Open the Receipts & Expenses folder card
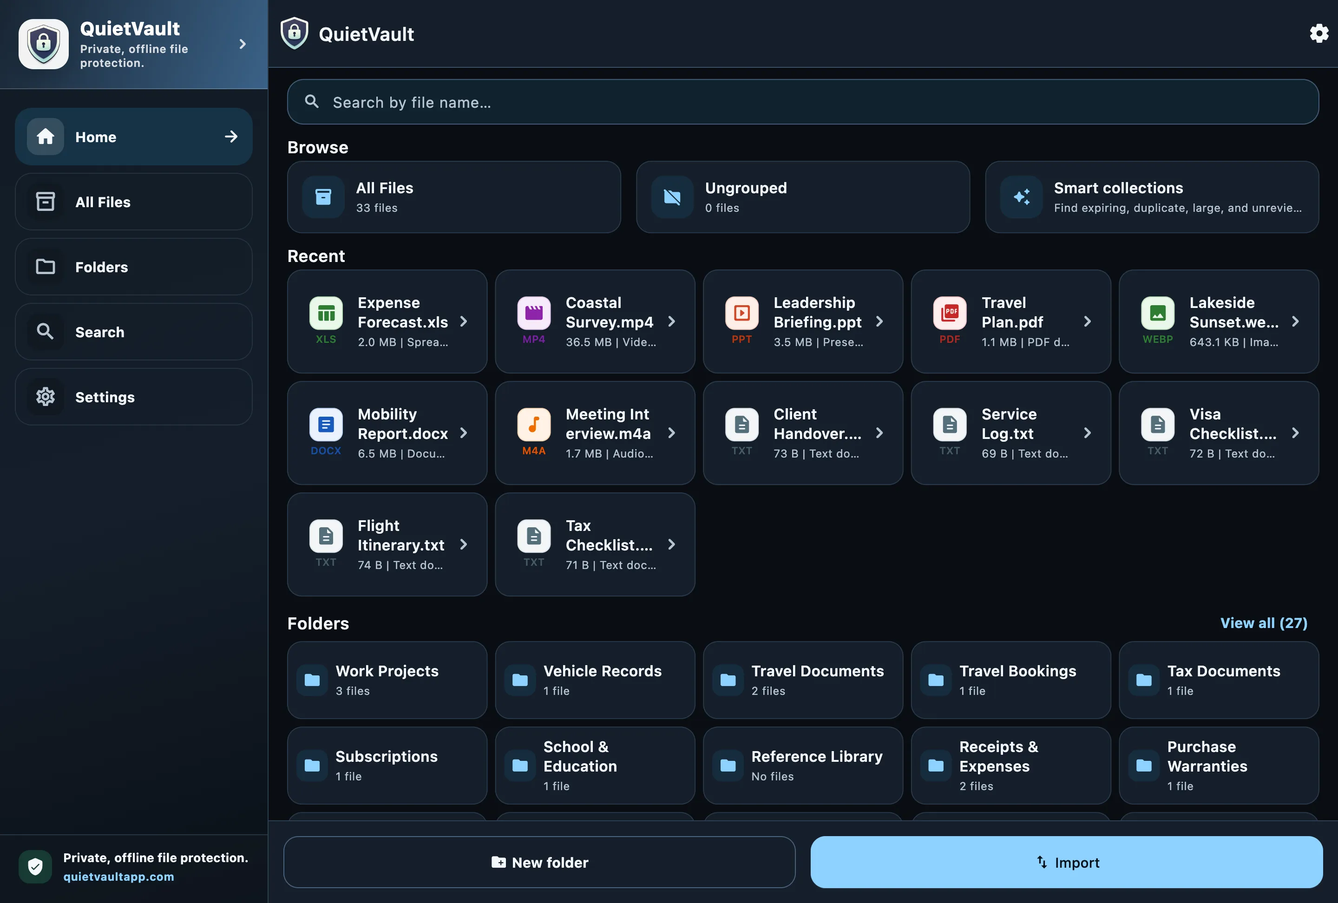This screenshot has height=903, width=1338. 1010,766
